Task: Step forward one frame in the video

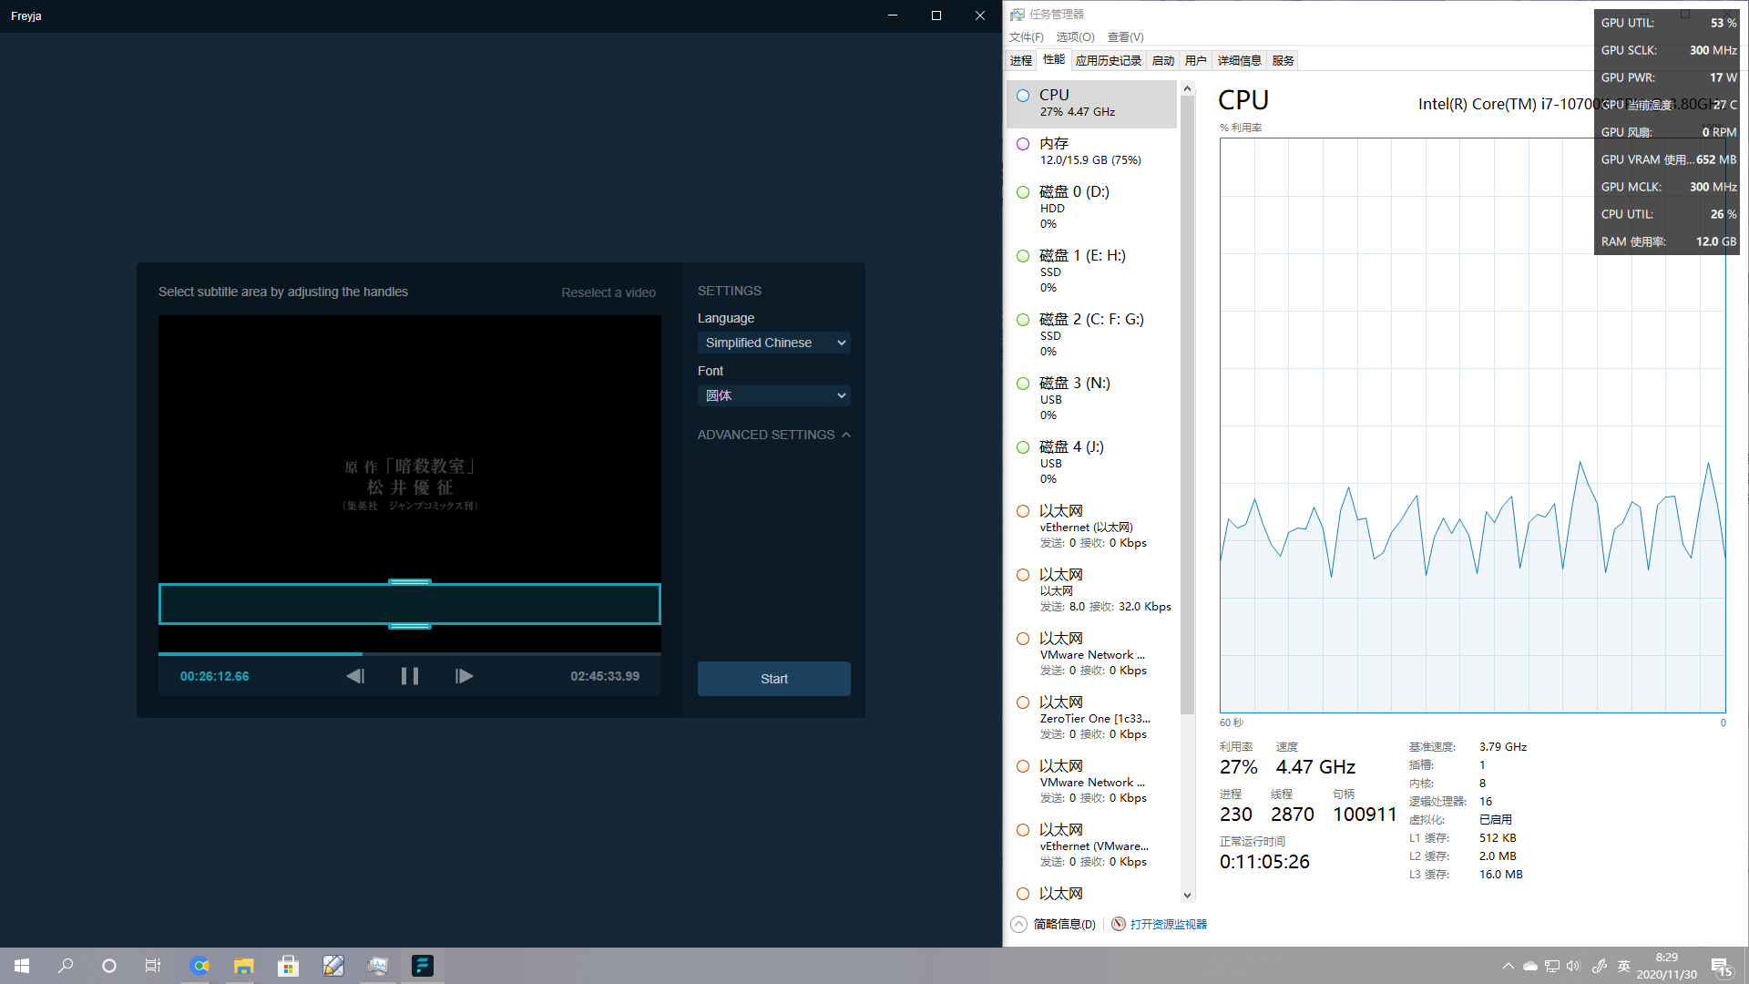Action: 464,676
